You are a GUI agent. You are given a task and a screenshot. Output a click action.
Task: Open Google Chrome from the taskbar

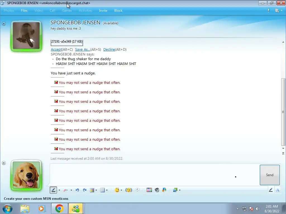[x=59, y=208]
